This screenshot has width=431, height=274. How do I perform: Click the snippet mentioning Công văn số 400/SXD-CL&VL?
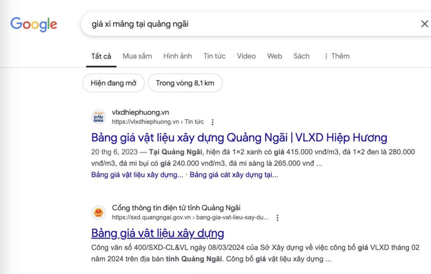pyautogui.click(x=255, y=253)
